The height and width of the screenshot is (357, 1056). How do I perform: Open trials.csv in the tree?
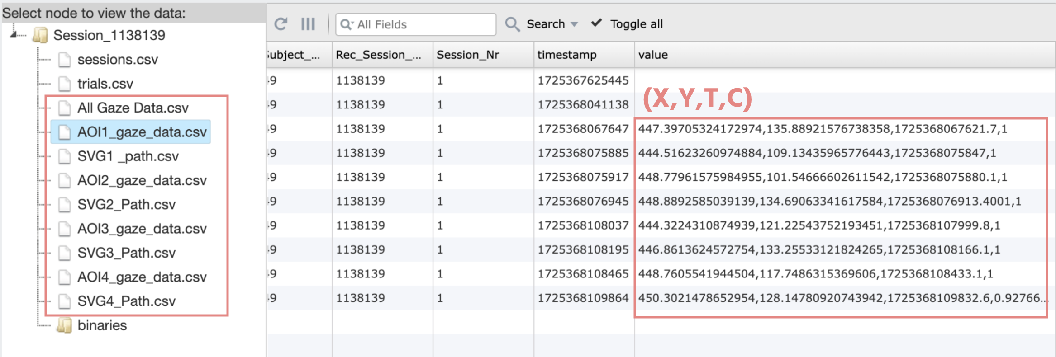point(105,84)
